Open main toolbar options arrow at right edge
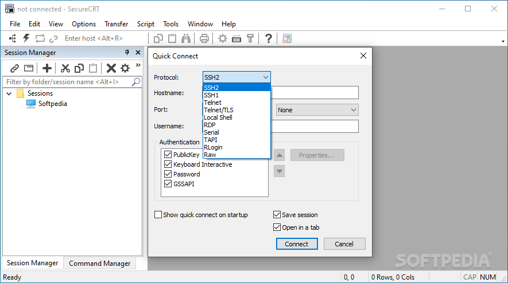508x283 pixels. pos(503,41)
